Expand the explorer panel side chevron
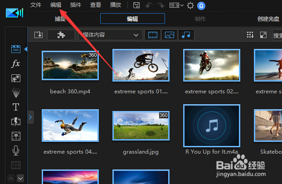282x184 pixels. 30,117
